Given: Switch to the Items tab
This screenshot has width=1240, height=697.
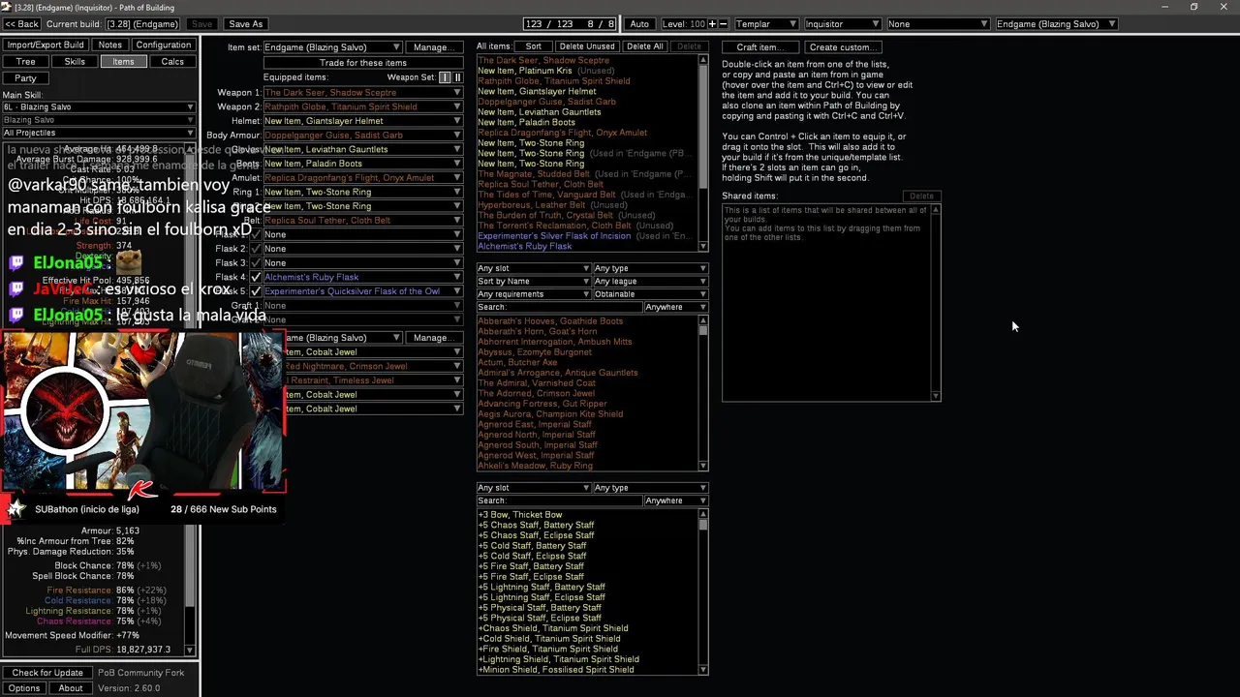Looking at the screenshot, I should (123, 62).
